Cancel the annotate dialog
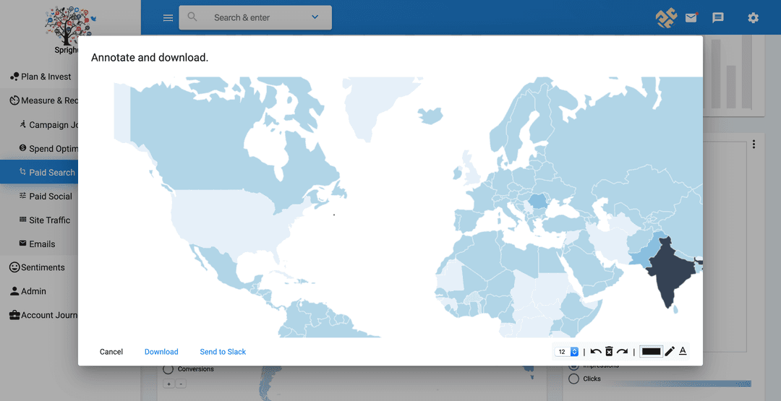Image resolution: width=781 pixels, height=401 pixels. pos(111,352)
